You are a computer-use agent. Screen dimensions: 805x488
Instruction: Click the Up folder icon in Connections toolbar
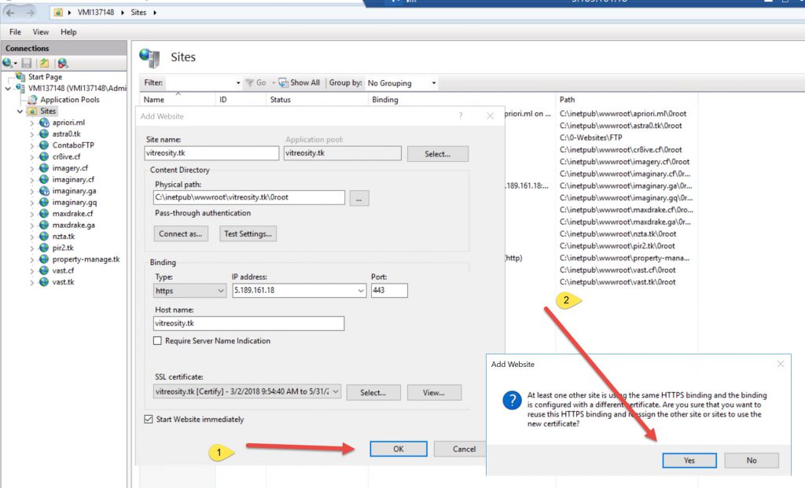[45, 63]
